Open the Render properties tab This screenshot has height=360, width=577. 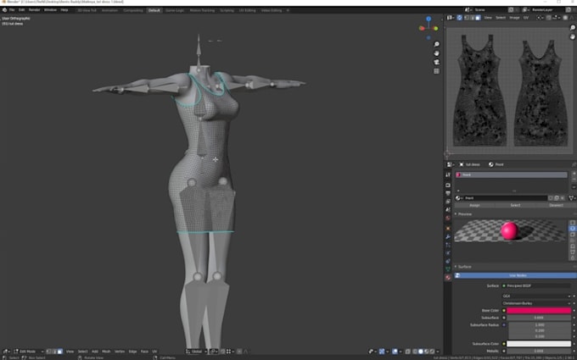tap(448, 186)
